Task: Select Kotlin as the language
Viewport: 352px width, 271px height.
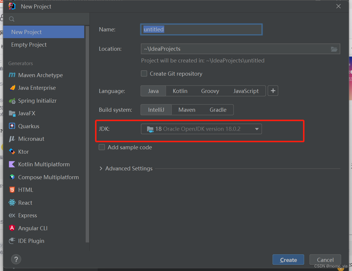Action: 180,91
